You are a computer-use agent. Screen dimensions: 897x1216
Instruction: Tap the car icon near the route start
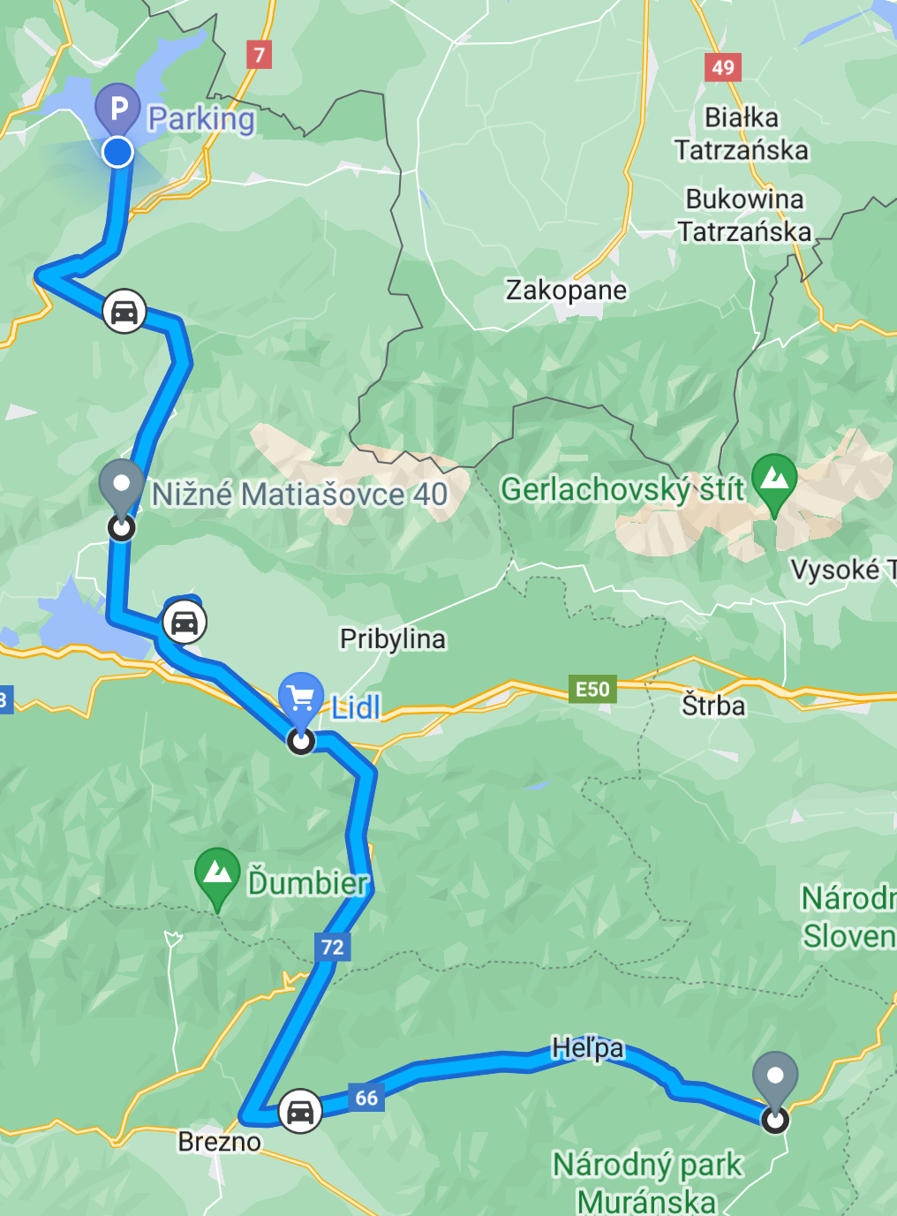click(124, 311)
